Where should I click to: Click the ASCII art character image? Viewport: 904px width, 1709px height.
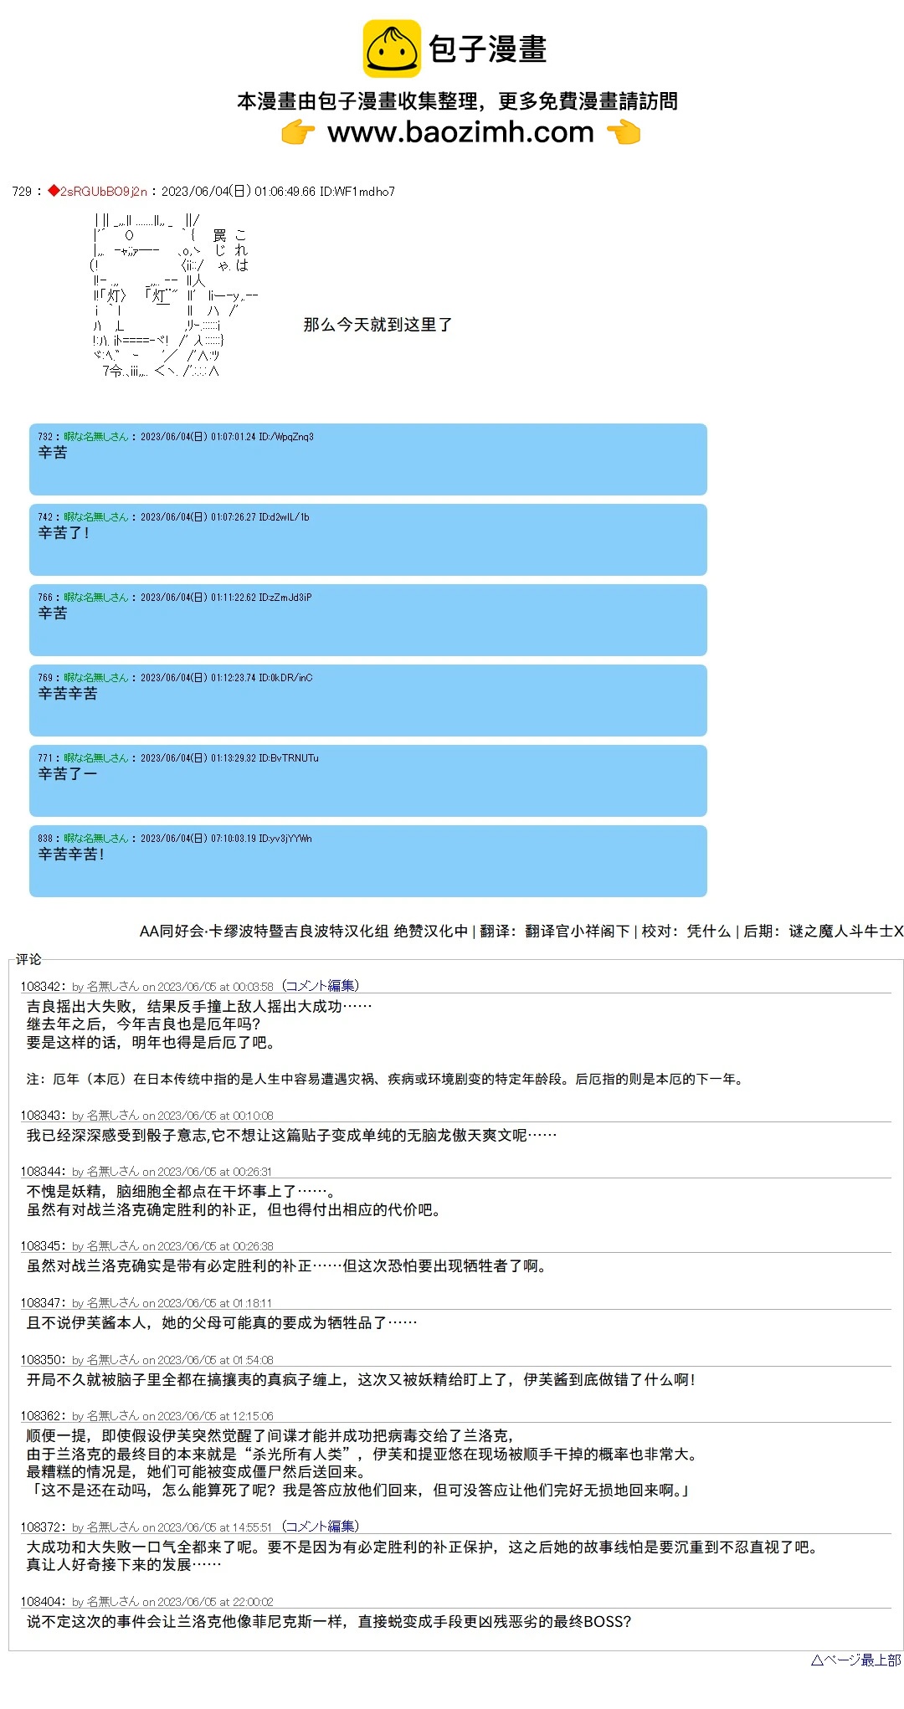(175, 295)
